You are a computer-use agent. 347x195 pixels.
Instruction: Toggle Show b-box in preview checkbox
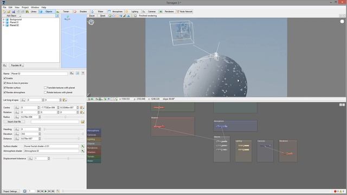coord(5,83)
